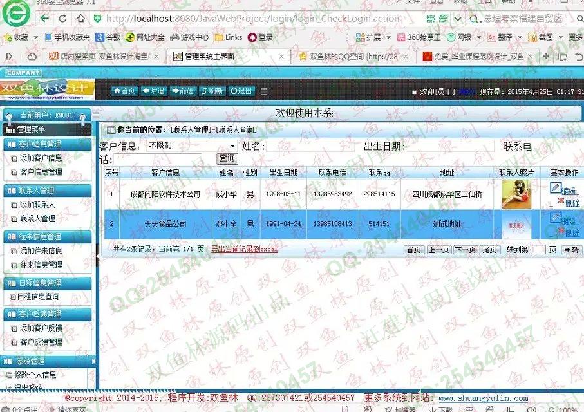Image resolution: width=584 pixels, height=412 pixels.
Task: Open 成小华 contact photo thumbnail
Action: 516,194
